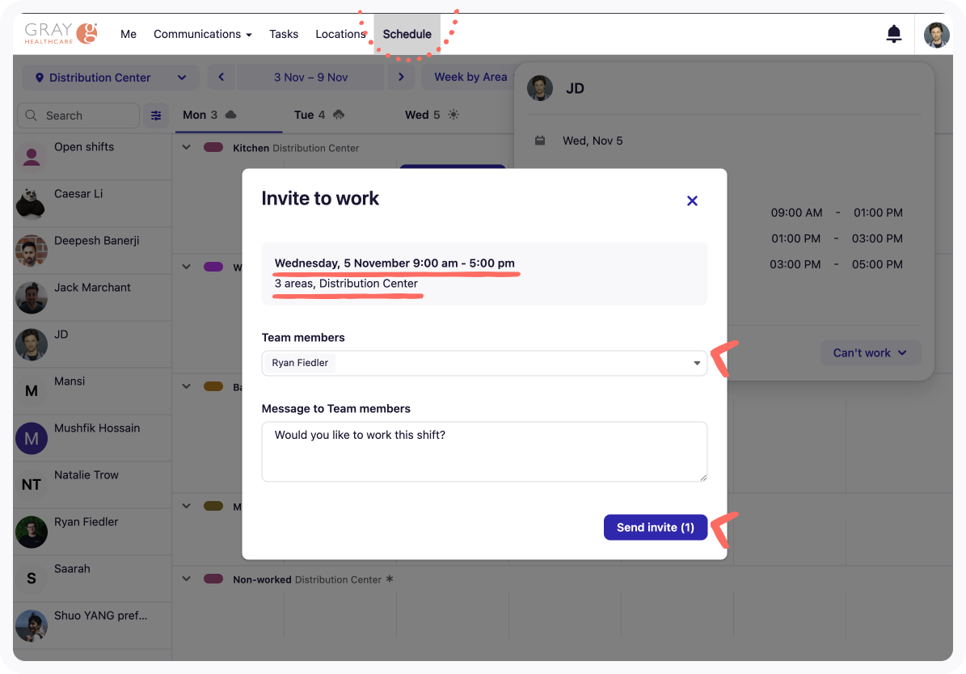Screen dimensions: 966x674
Task: Collapse the Non-worked area row
Action: point(187,579)
